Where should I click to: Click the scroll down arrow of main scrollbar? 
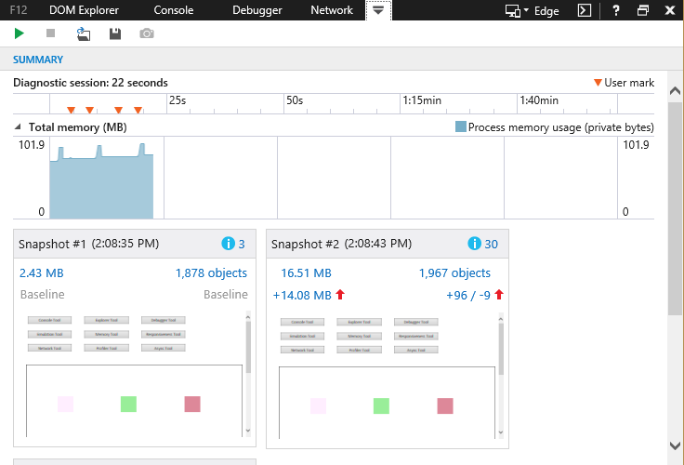coord(675,445)
